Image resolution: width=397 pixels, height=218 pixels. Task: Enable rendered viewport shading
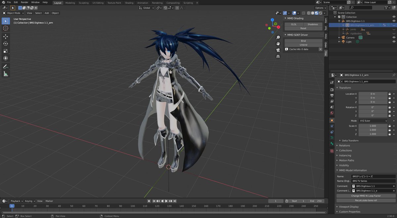[321, 13]
